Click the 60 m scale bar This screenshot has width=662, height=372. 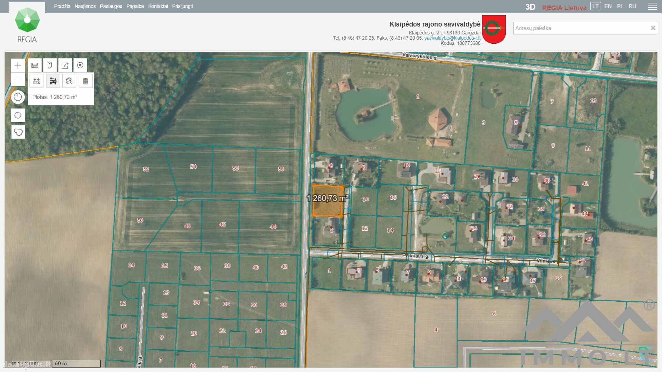click(76, 364)
